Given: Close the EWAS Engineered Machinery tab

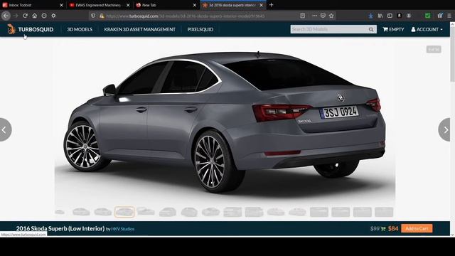Looking at the screenshot, I should [128, 5].
